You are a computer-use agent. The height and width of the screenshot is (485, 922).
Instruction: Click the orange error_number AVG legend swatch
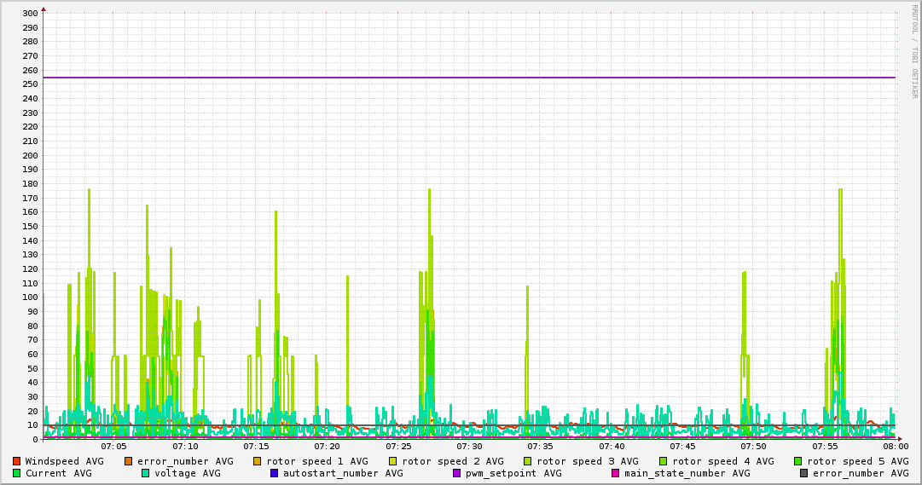pos(129,461)
